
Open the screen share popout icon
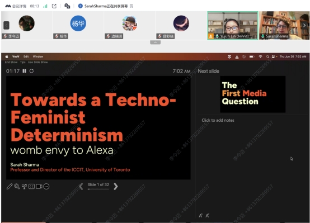[x=54, y=6]
